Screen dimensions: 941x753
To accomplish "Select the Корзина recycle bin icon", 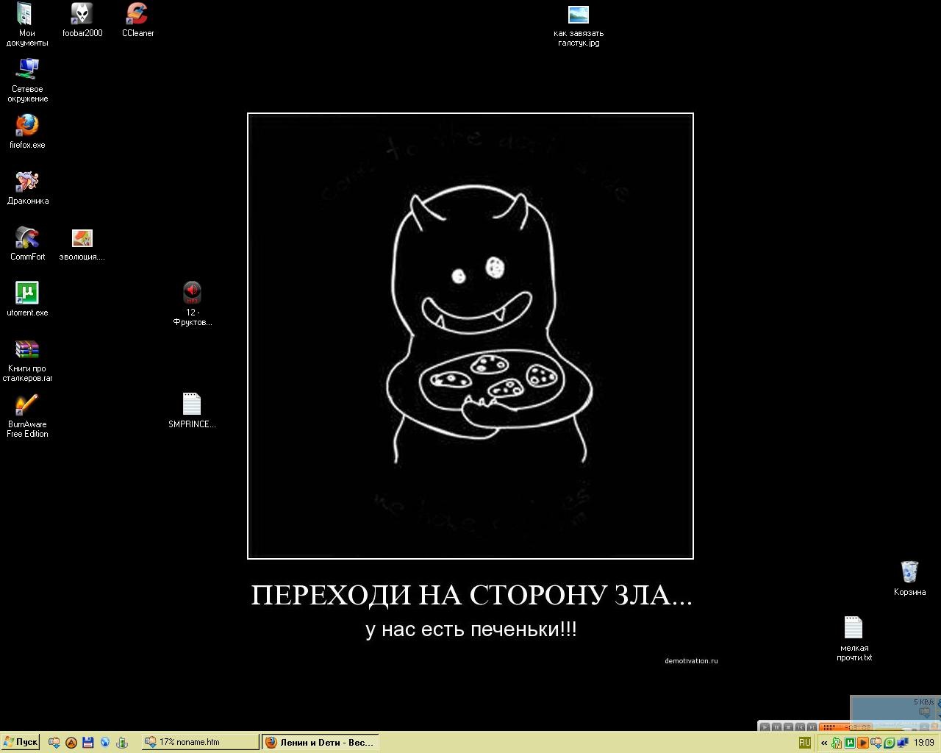I will pyautogui.click(x=909, y=578).
